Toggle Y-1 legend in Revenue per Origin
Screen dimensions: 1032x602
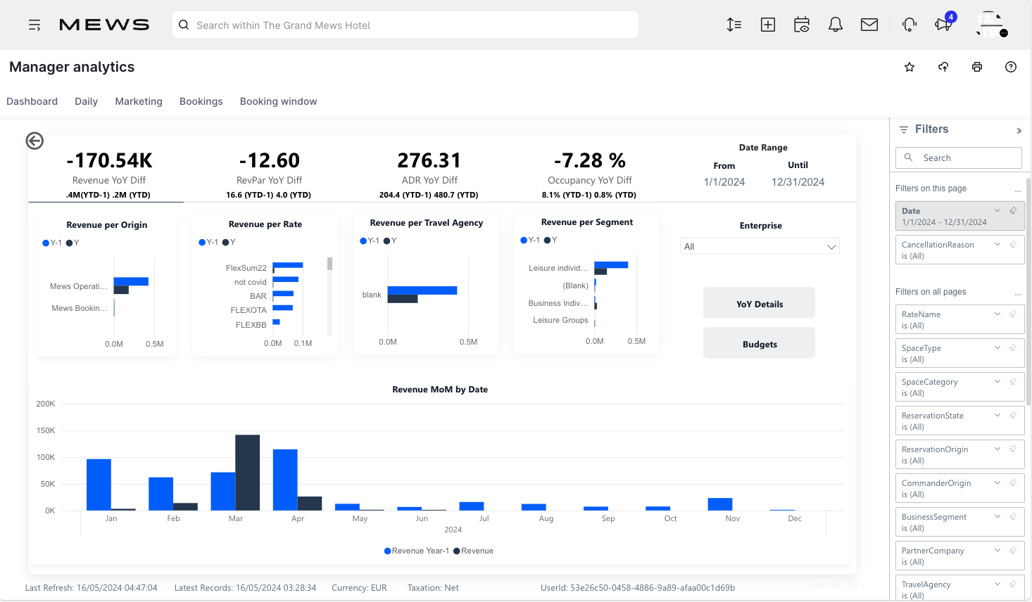pyautogui.click(x=52, y=243)
